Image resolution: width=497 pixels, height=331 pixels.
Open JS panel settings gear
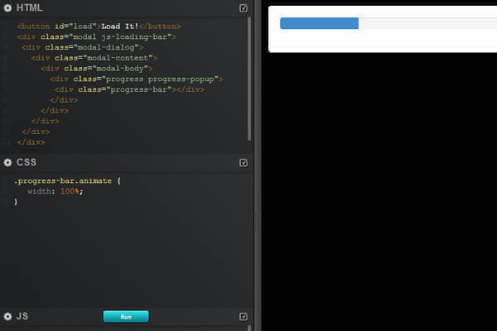(x=7, y=316)
